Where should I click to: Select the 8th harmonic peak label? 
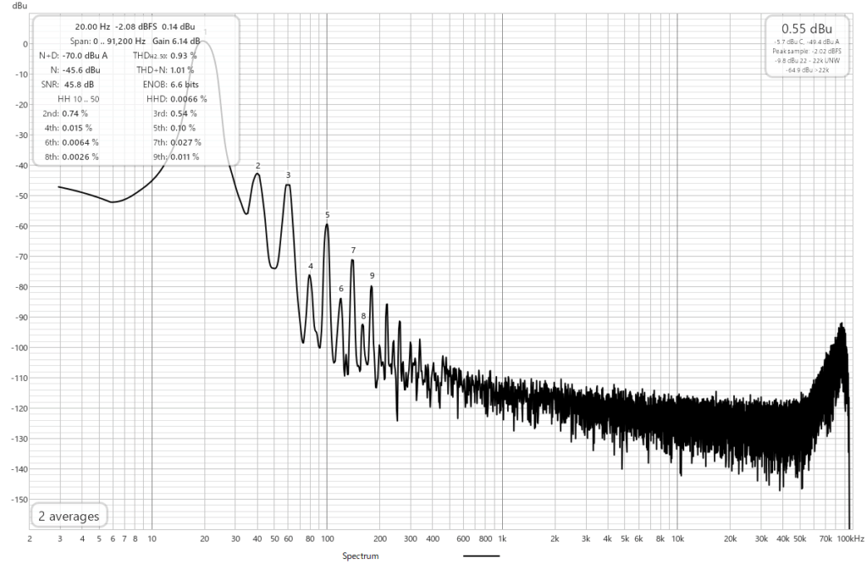pos(363,316)
